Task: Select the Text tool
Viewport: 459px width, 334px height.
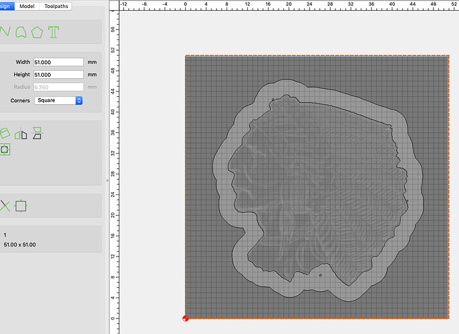Action: [53, 32]
